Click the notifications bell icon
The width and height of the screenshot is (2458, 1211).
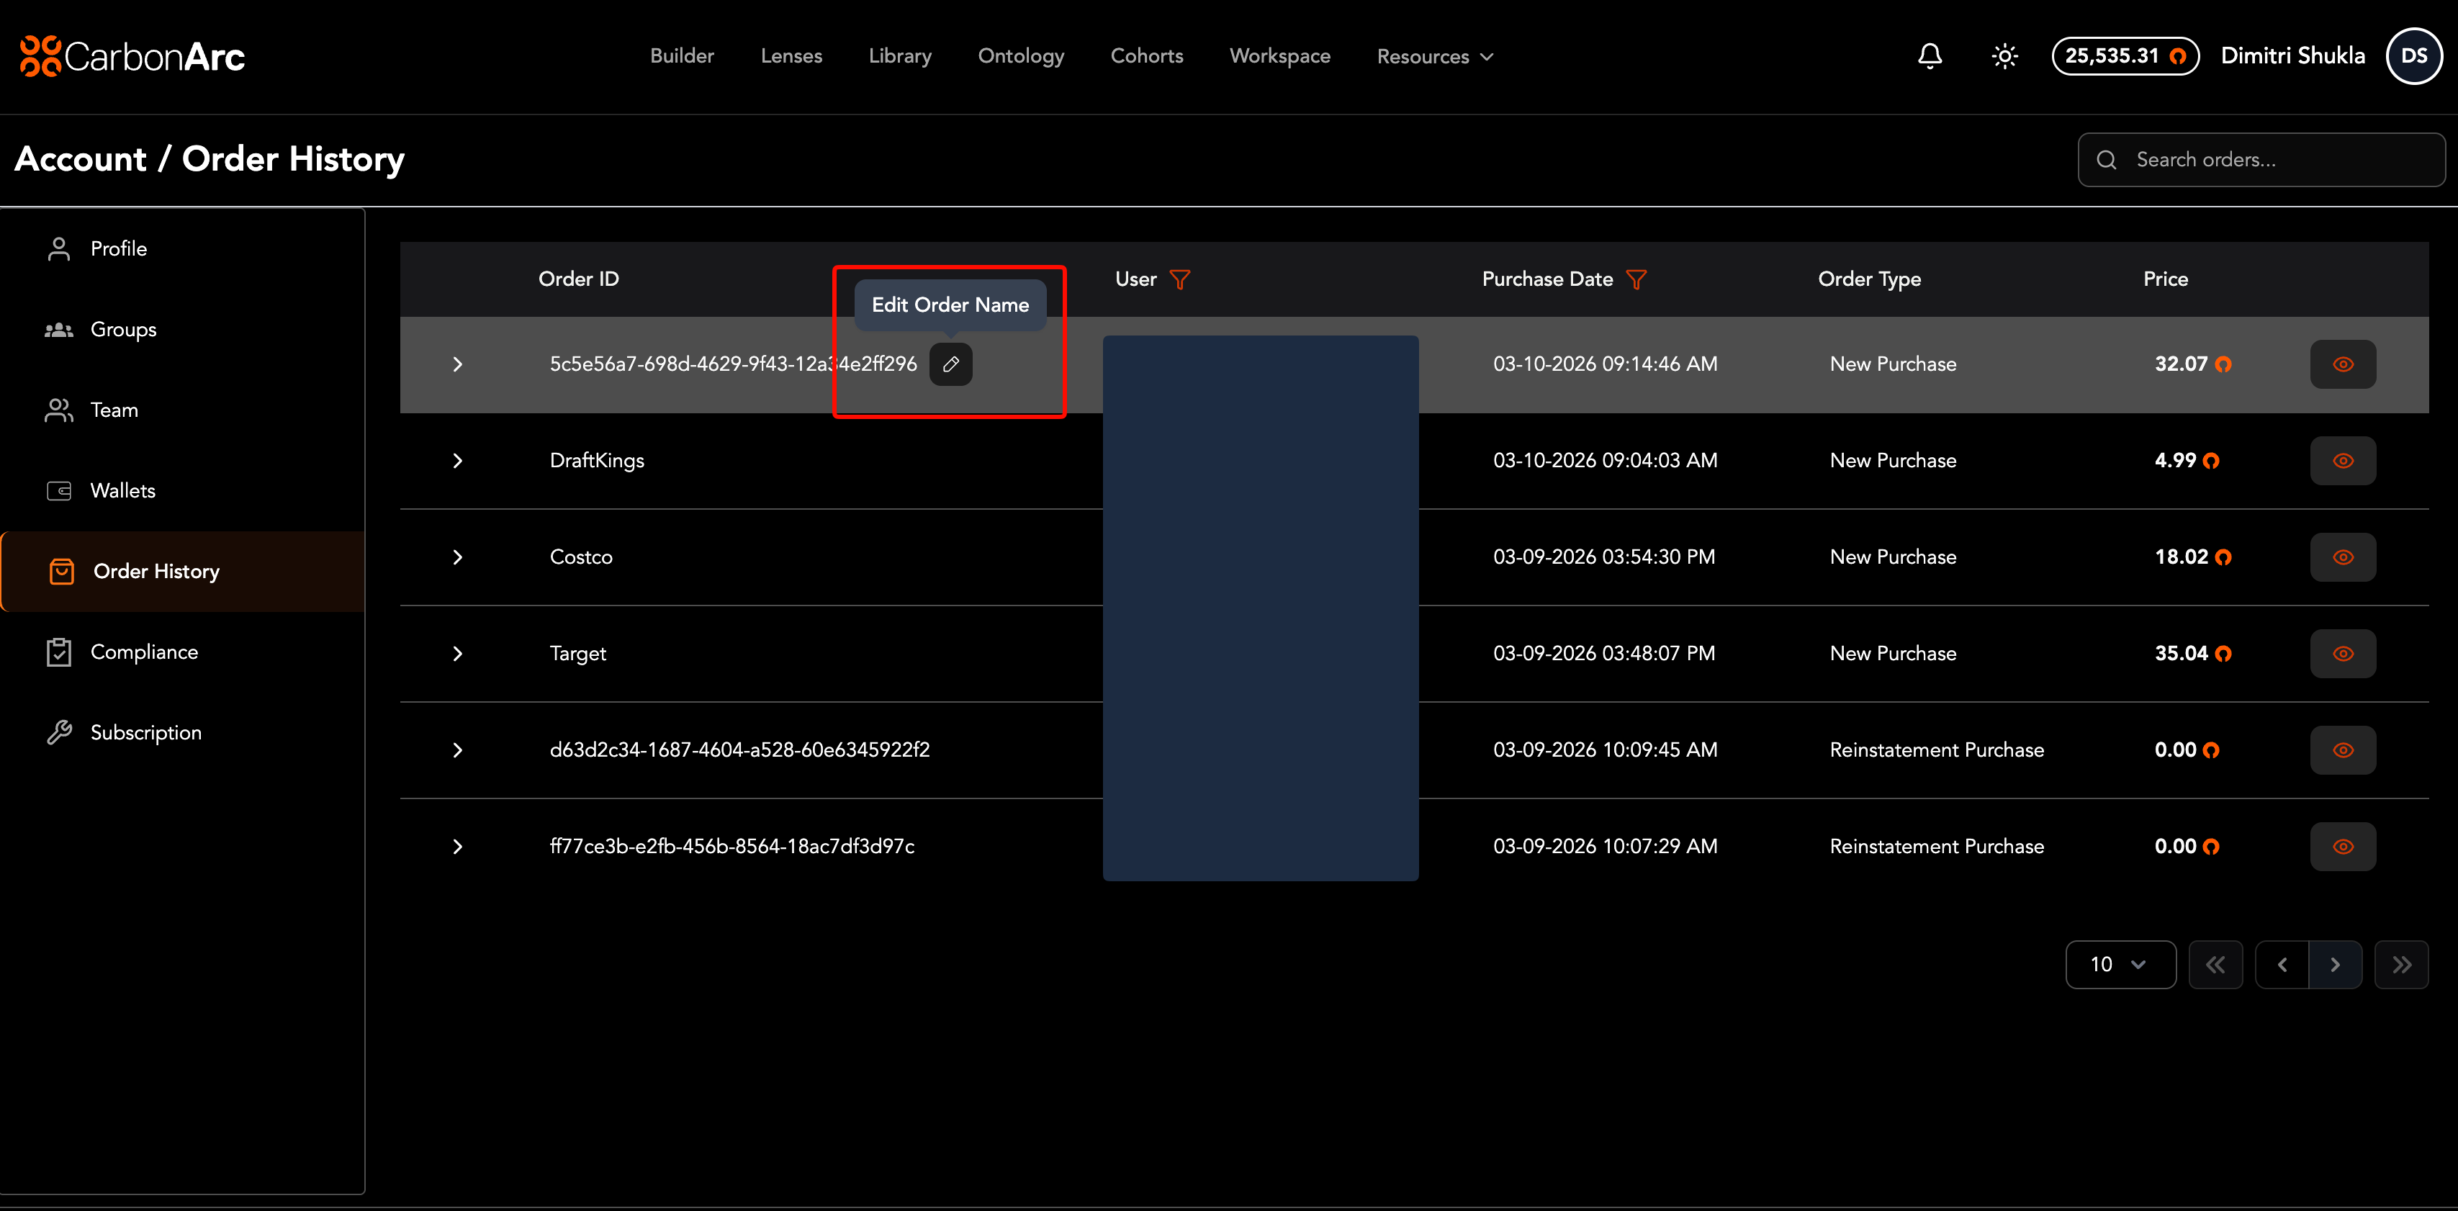click(1930, 56)
